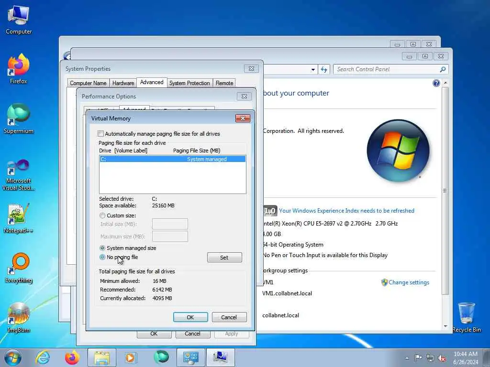Viewport: 490px width, 367px height.
Task: Open the address bar history dropdown
Action: click(x=313, y=70)
